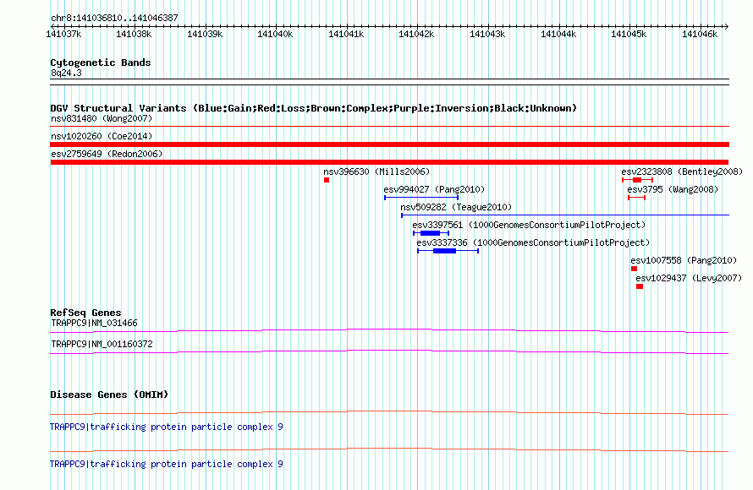
Task: Click the esv3795 (Wang2008) label
Action: [x=673, y=189]
